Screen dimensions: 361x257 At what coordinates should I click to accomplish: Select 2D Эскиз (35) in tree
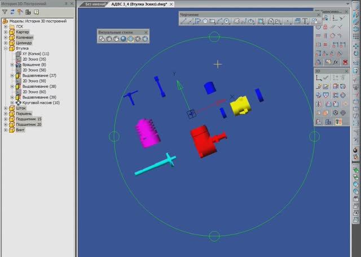34,59
